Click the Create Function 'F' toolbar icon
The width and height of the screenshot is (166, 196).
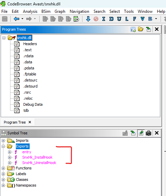[134, 19]
